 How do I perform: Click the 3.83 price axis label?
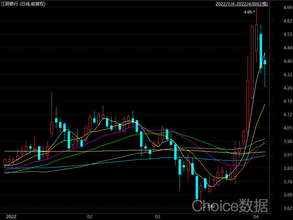(288, 168)
